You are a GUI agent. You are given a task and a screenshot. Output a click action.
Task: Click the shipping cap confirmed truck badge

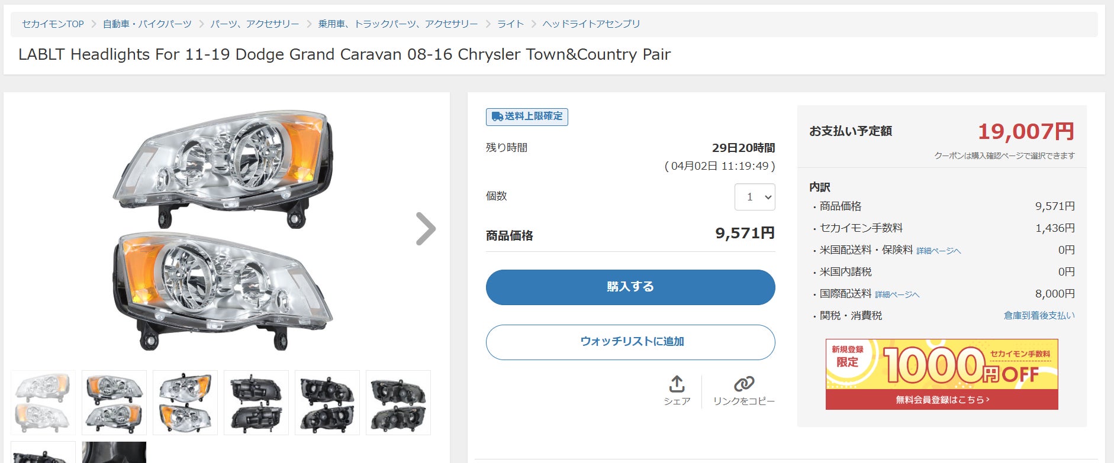[x=527, y=116]
